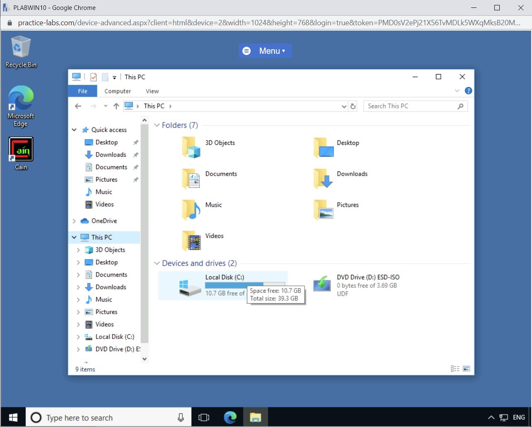Image resolution: width=532 pixels, height=427 pixels.
Task: Go up one folder level with the Up arrow
Action: point(116,106)
